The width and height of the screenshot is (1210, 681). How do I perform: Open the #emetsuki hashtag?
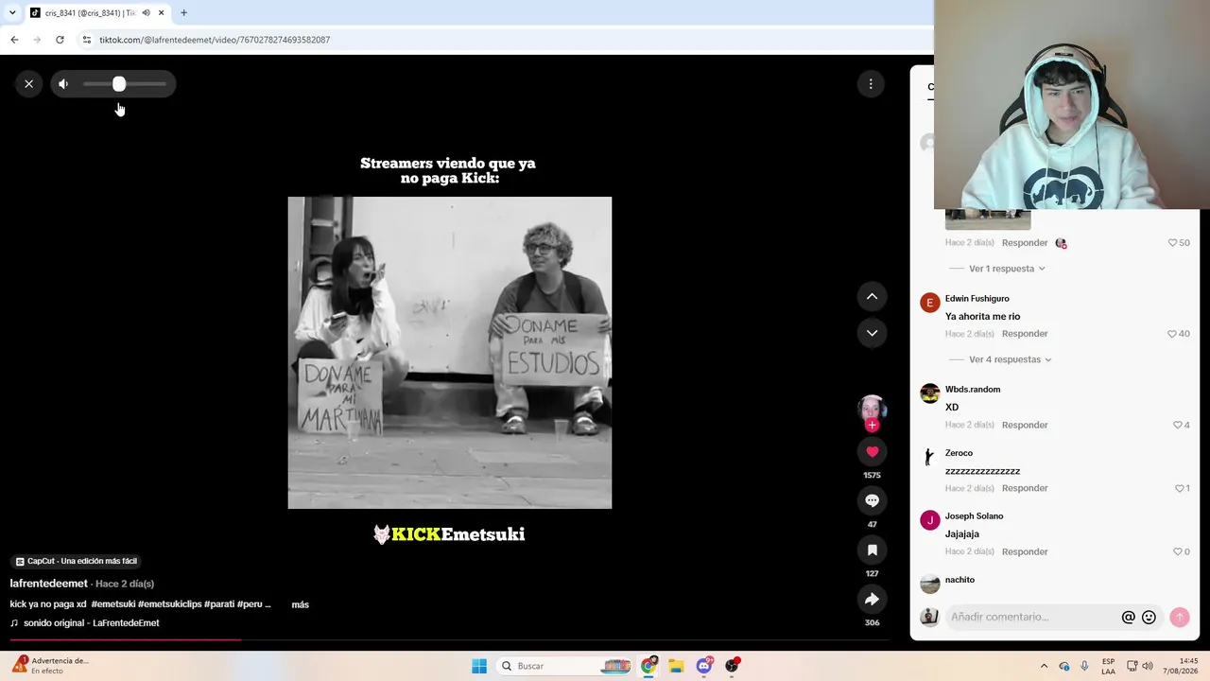tap(113, 604)
